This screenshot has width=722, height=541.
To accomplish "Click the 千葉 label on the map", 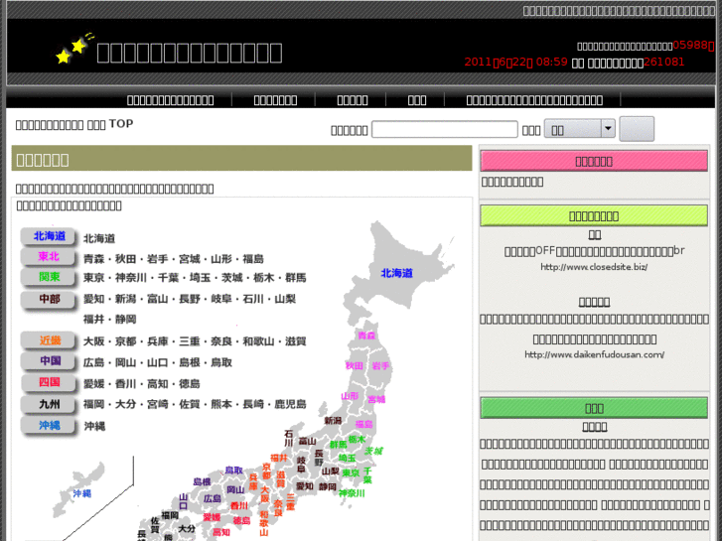I will click(367, 475).
